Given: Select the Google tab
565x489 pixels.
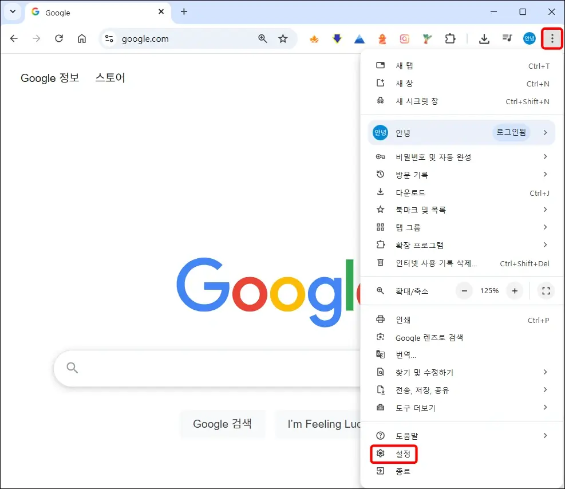Looking at the screenshot, I should pos(97,12).
